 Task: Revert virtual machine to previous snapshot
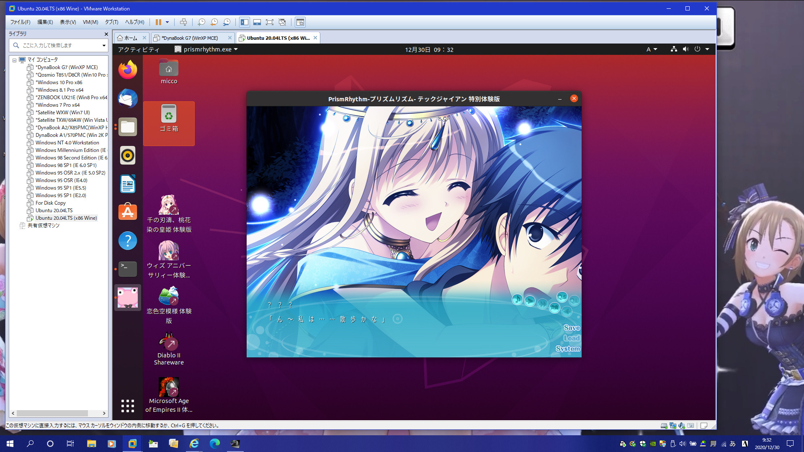(x=214, y=22)
